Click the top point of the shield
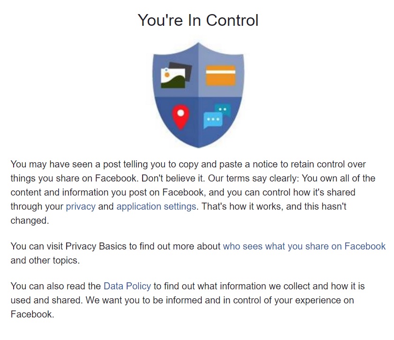The width and height of the screenshot is (394, 340). [x=198, y=44]
